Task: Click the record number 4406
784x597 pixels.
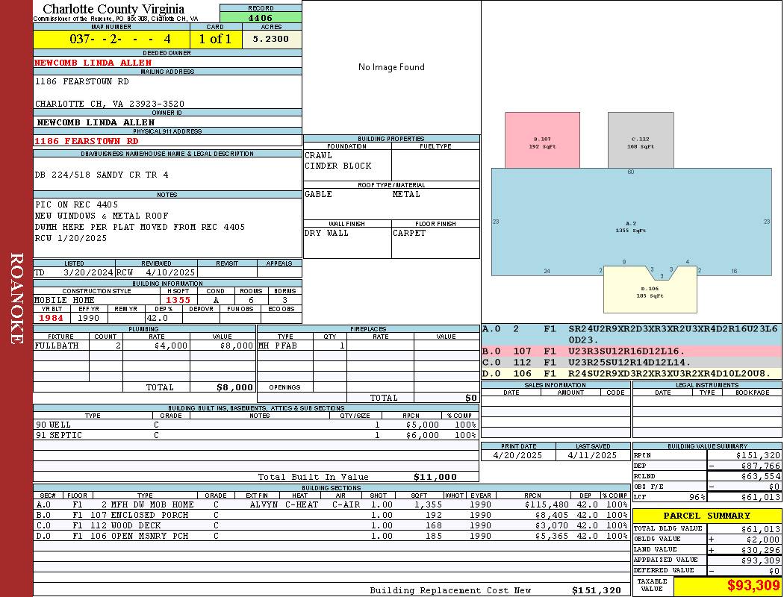Action: pos(261,17)
